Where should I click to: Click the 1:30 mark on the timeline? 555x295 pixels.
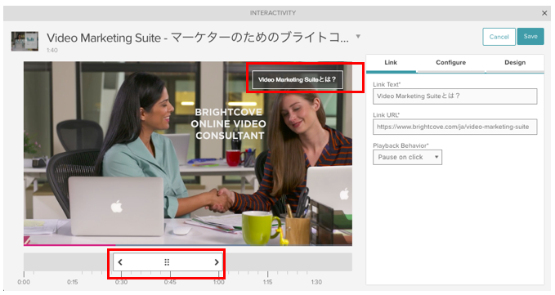pyautogui.click(x=316, y=282)
